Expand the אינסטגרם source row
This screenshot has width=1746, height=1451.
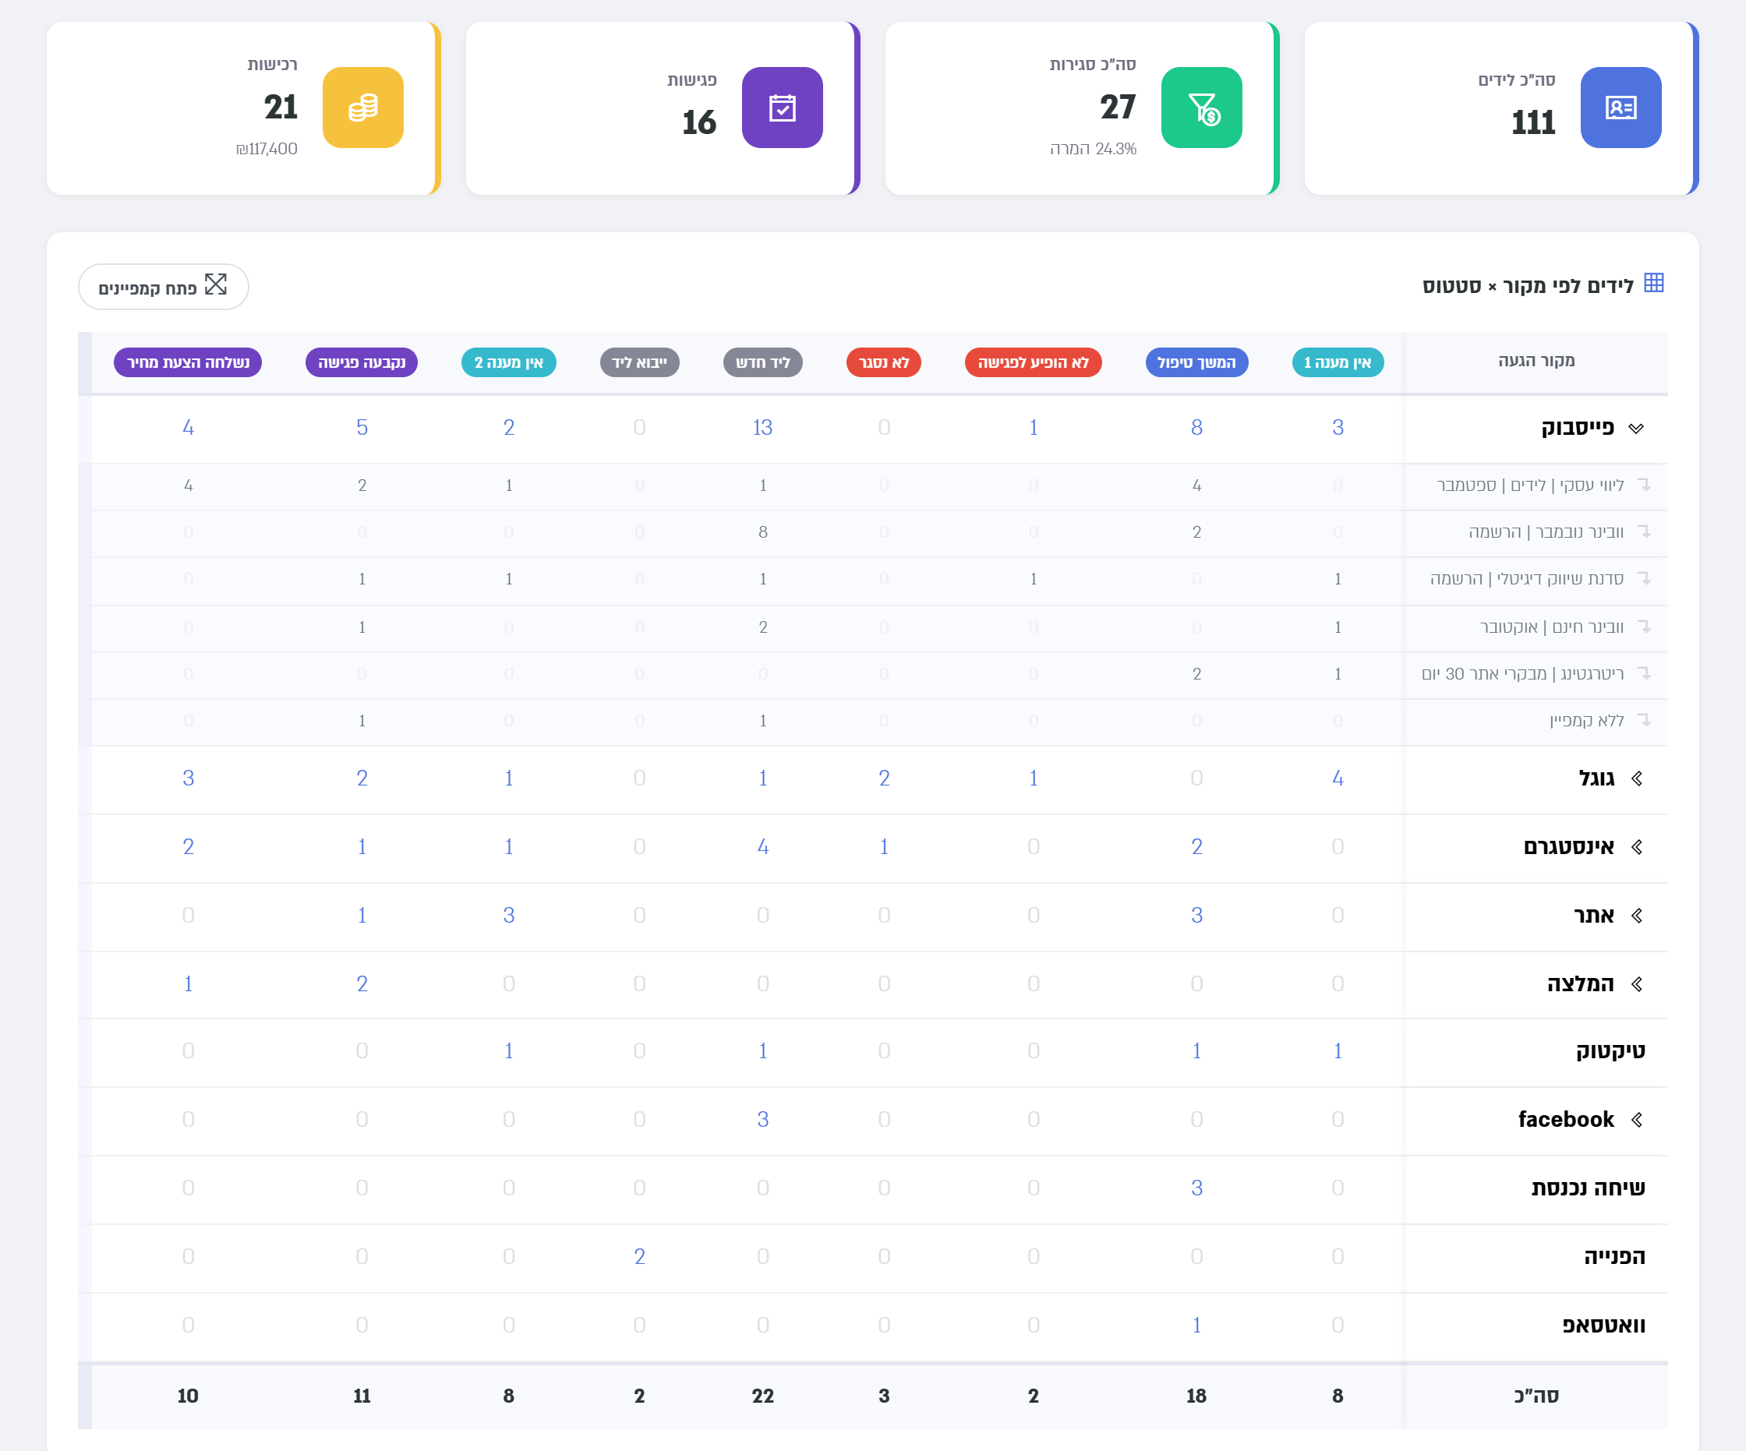1636,847
